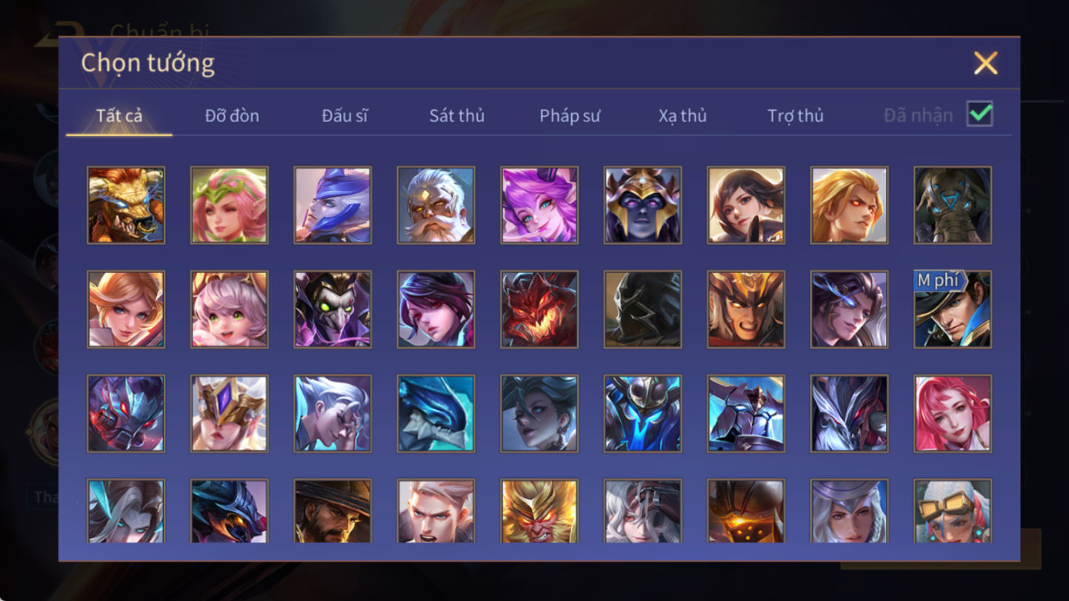Image resolution: width=1069 pixels, height=601 pixels.
Task: Uncheck the Đã nhận checkbox
Action: tap(979, 114)
